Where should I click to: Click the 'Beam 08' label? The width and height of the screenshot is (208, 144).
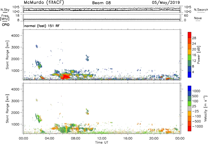(x=101, y=3)
